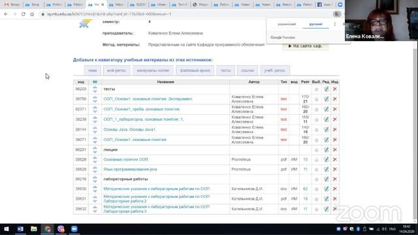Edit the лабораторные работы row 96216

(327, 180)
